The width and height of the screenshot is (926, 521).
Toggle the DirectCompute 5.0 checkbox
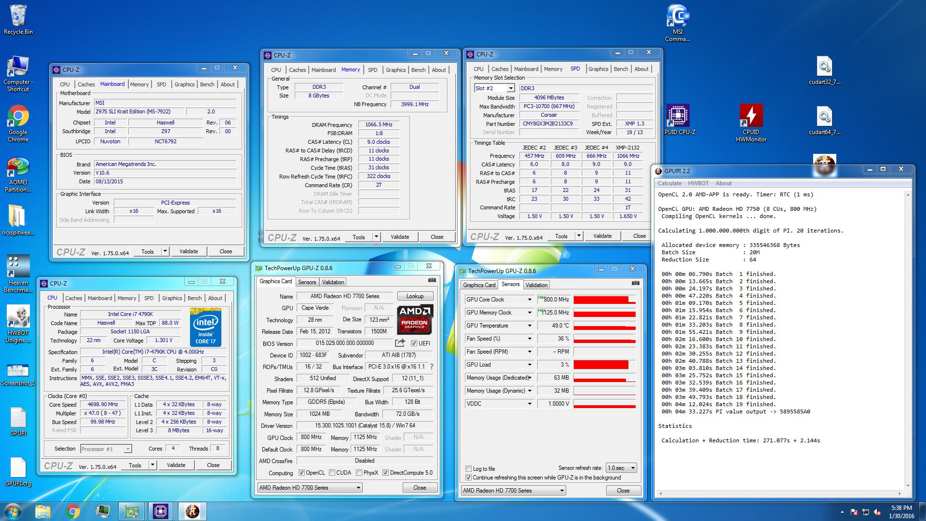(x=385, y=473)
